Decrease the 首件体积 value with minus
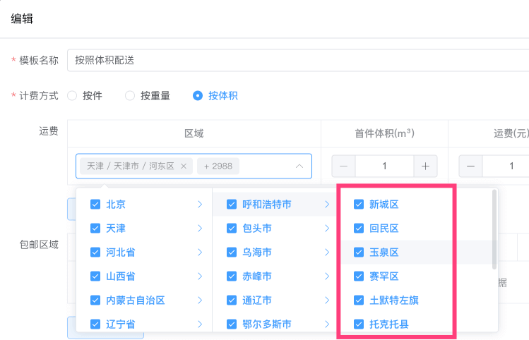This screenshot has height=340, width=529. click(344, 166)
